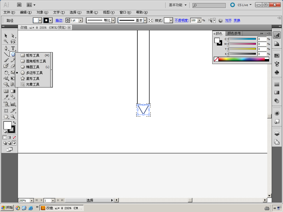This screenshot has height=212, width=283.
Task: Reset to default fill and stroke
Action: (5, 132)
